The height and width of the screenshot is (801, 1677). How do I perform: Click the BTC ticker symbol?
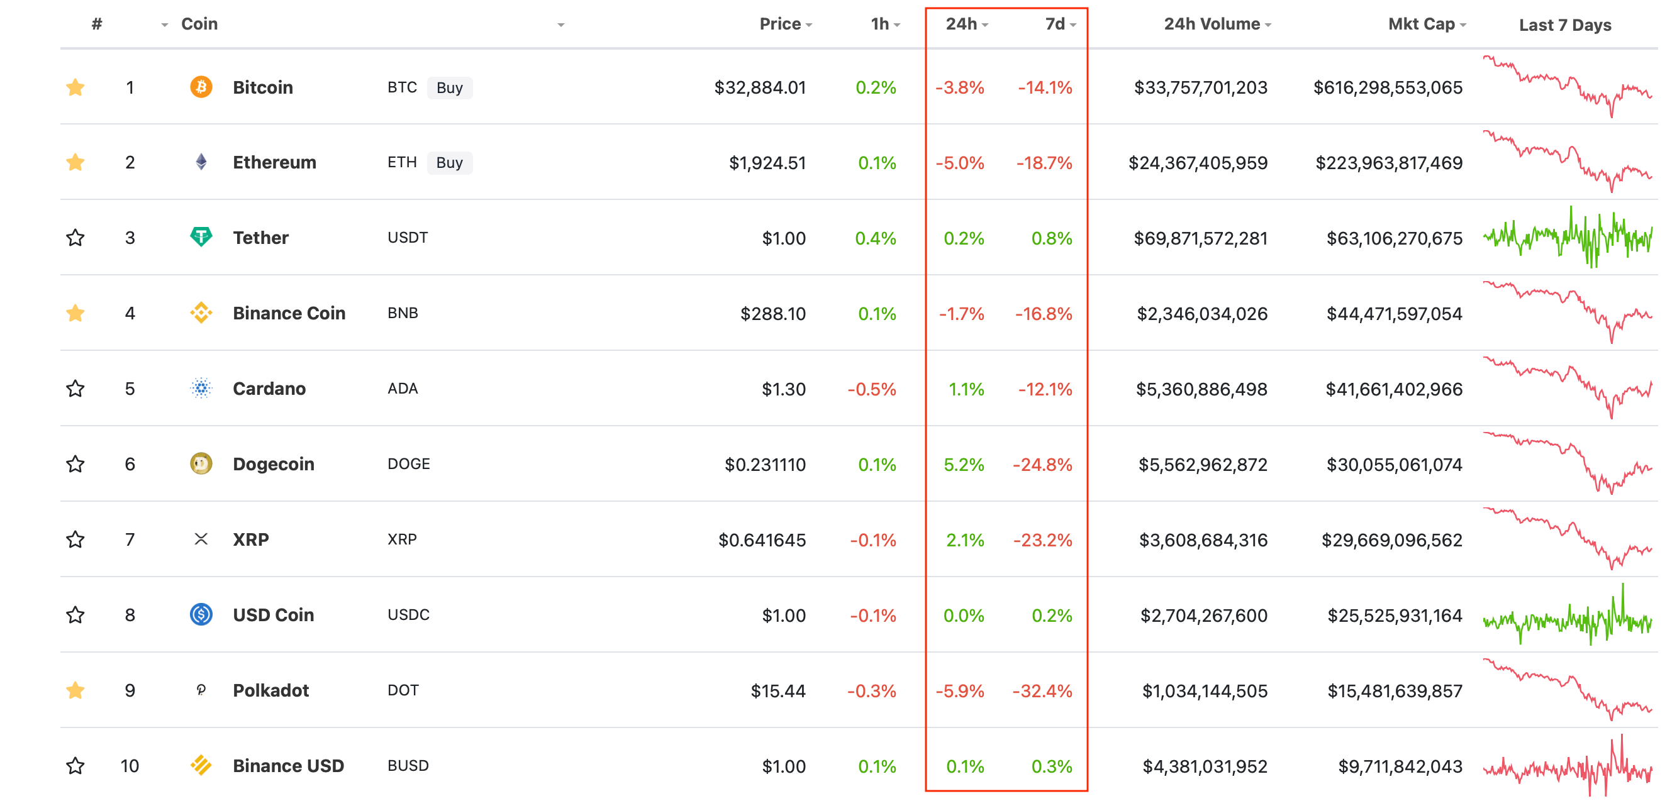point(402,87)
